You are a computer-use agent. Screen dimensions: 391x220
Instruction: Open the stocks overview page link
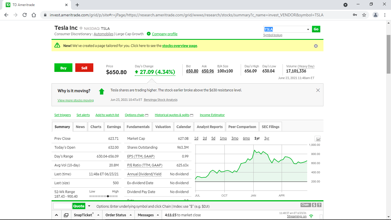180,46
